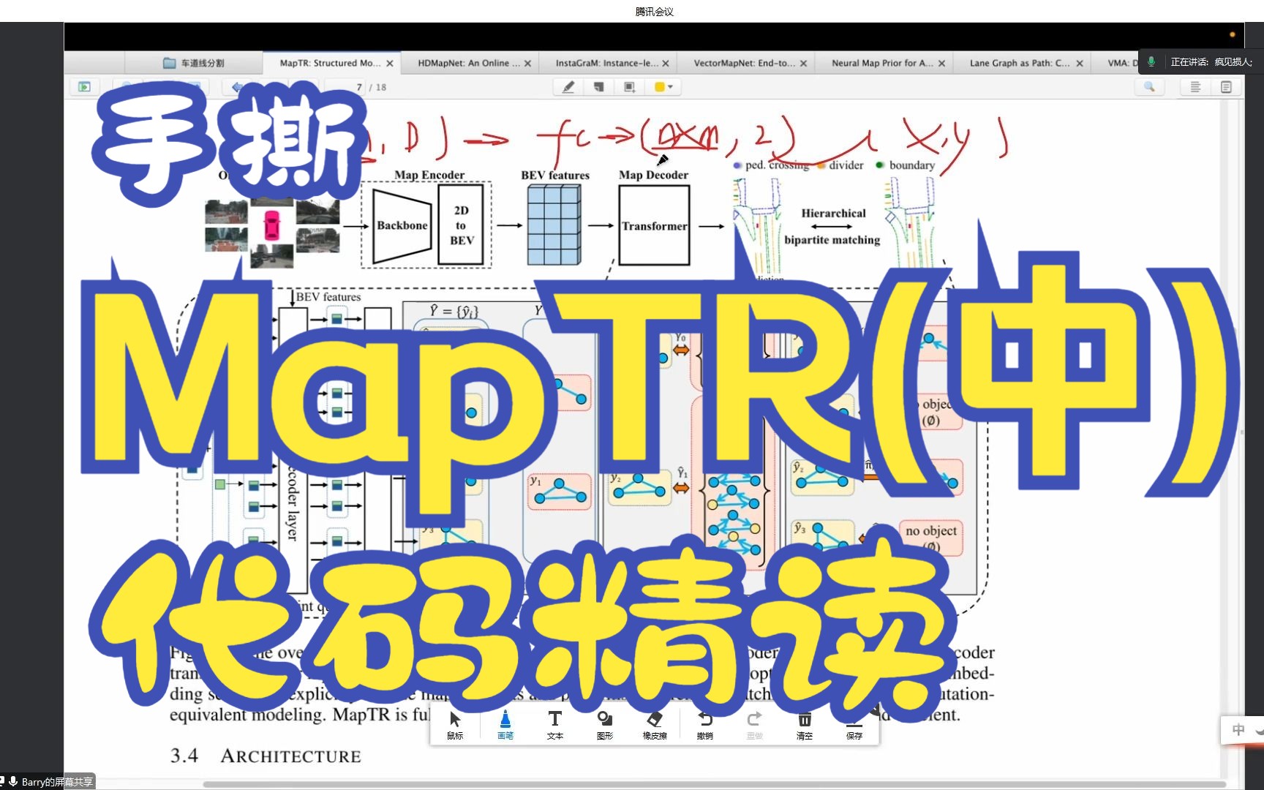Screen dimensions: 1264x790
Task: Close the Lane Graph as Path tab
Action: point(1079,64)
